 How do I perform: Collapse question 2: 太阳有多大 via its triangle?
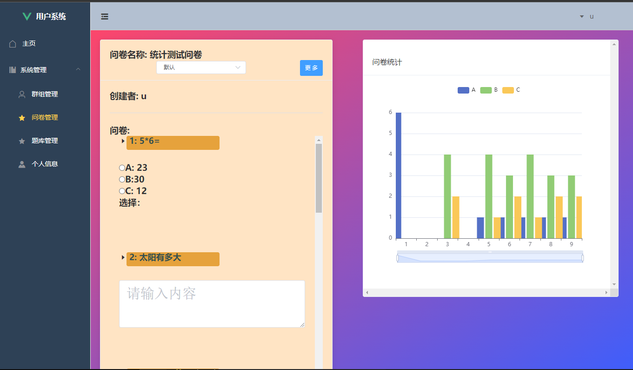[x=123, y=257]
